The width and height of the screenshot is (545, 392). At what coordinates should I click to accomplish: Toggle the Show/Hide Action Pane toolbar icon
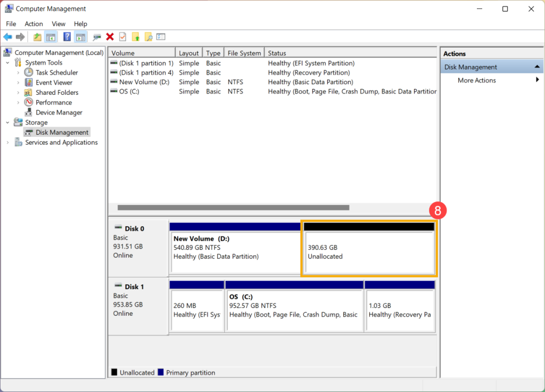tap(80, 37)
